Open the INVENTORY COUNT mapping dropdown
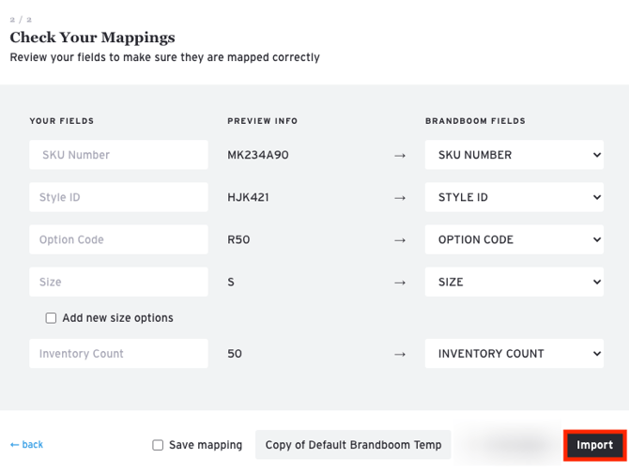Screen dimensions: 629x474 514,354
